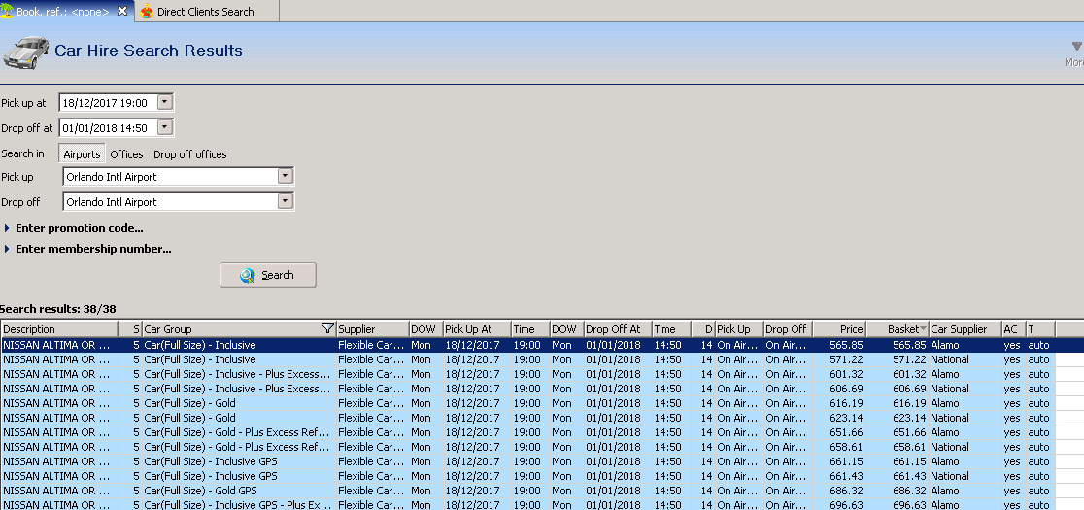
Task: Select the row priced 696.63
Action: 528,504
